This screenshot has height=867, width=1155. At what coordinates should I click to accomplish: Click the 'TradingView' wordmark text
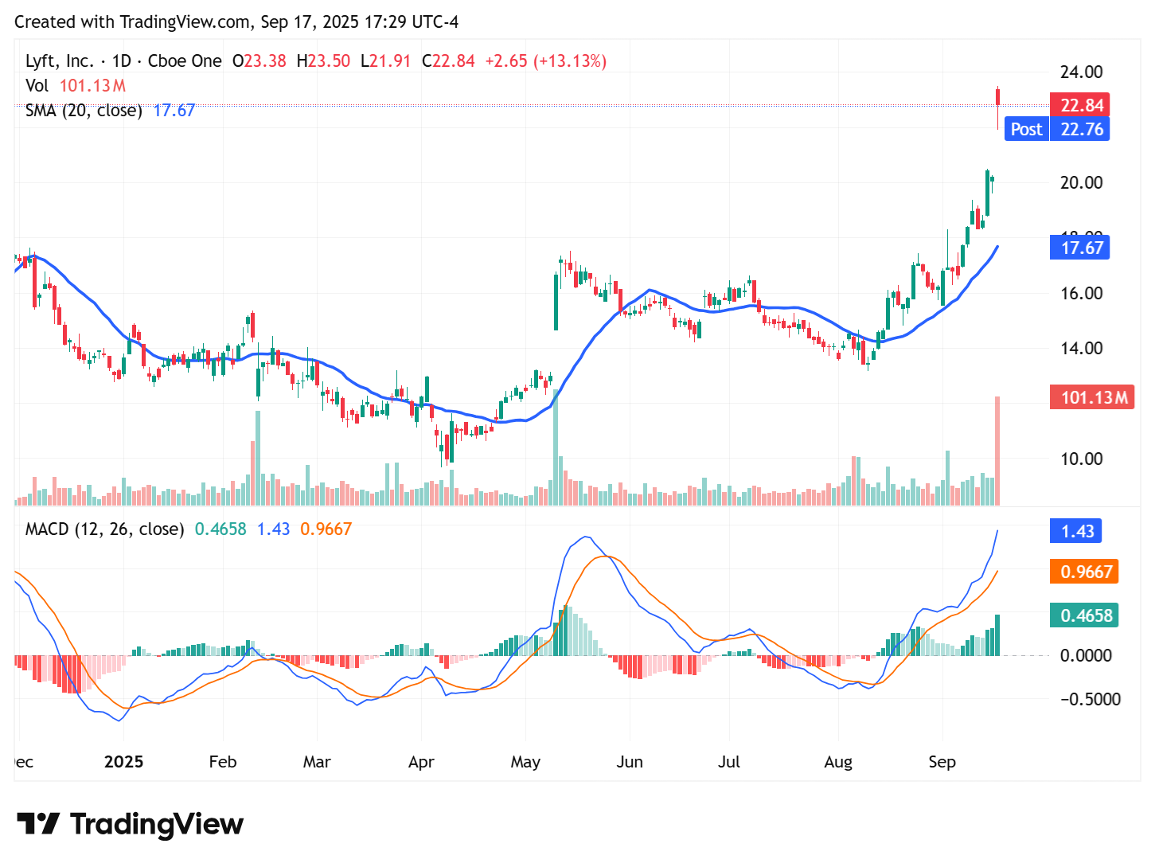point(156,824)
